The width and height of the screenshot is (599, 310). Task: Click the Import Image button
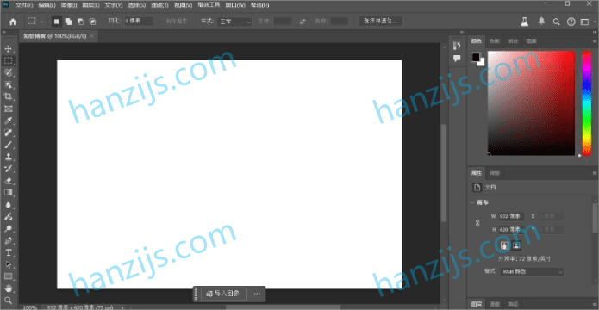click(x=222, y=294)
